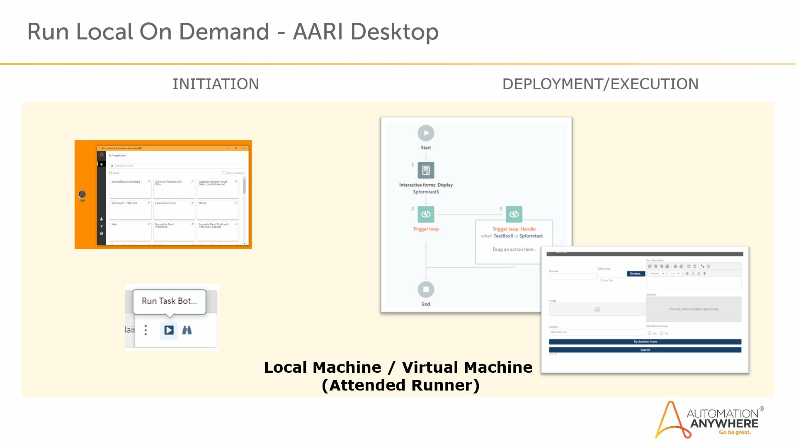Toggle underline in the Rich Text Editor
The height and width of the screenshot is (447, 796).
click(699, 274)
